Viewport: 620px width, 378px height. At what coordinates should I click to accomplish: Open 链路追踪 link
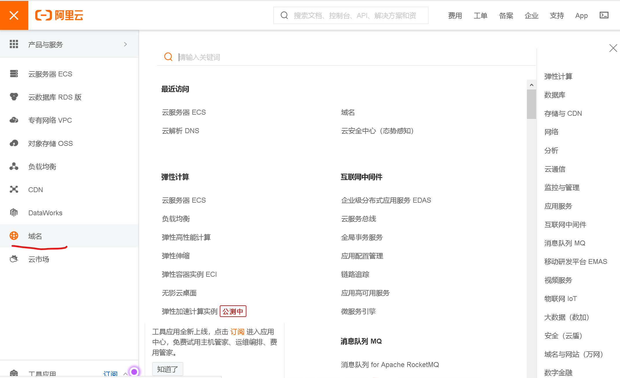[x=355, y=274]
